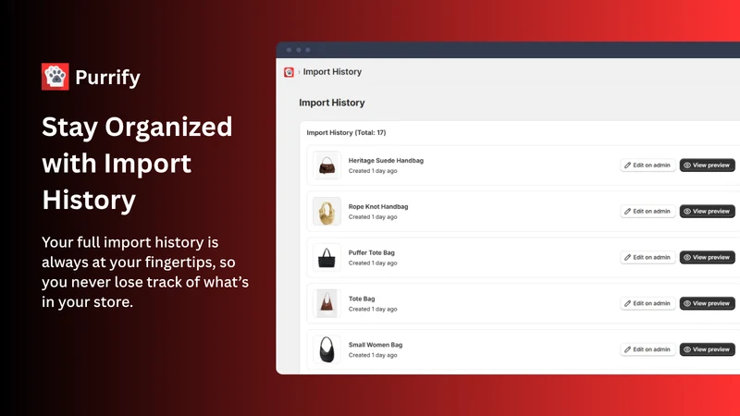
Task: Click the Heritage Suede Handbag title
Action: [386, 160]
